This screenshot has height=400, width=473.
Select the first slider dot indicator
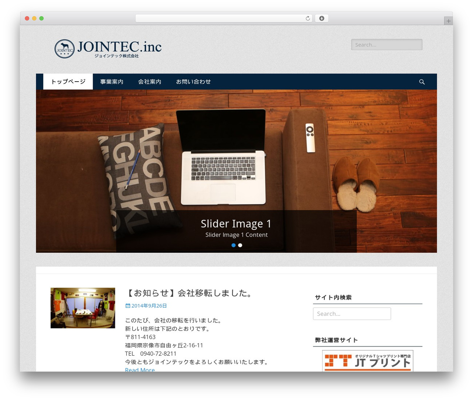point(233,245)
